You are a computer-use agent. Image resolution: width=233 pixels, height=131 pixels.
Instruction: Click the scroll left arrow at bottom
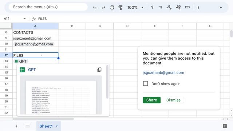click(x=223, y=119)
